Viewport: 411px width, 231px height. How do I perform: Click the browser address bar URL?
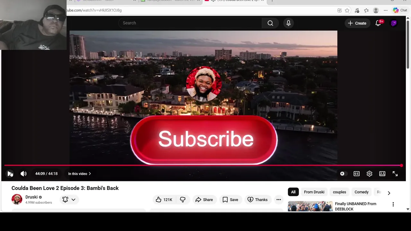pyautogui.click(x=94, y=10)
